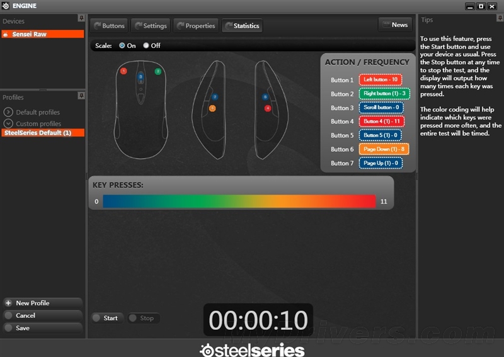Screen dimensions: 504x357
Task: Open the Buttons tab
Action: (109, 26)
